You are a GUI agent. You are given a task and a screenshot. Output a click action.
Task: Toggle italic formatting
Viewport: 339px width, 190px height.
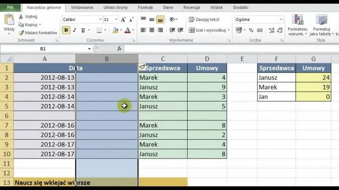point(75,30)
